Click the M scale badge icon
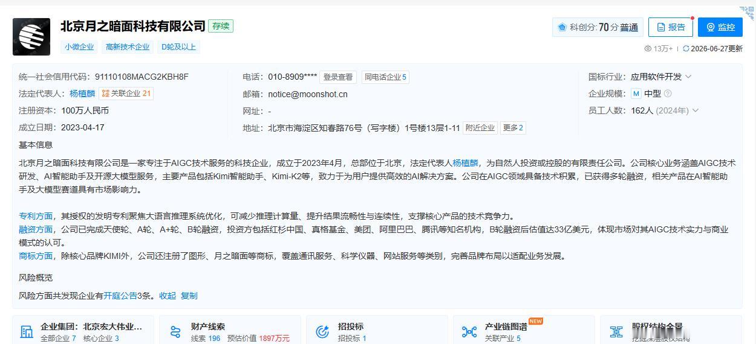 click(636, 94)
